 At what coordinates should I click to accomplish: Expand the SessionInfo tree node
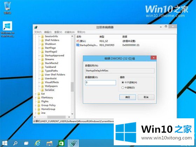coord(39,36)
